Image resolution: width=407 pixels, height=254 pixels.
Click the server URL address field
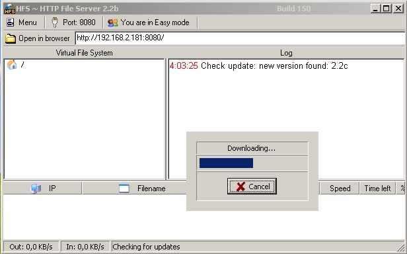pos(240,38)
